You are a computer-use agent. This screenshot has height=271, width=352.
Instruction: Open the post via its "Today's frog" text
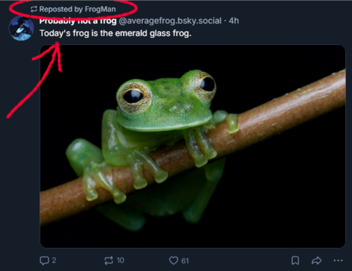pyautogui.click(x=115, y=33)
